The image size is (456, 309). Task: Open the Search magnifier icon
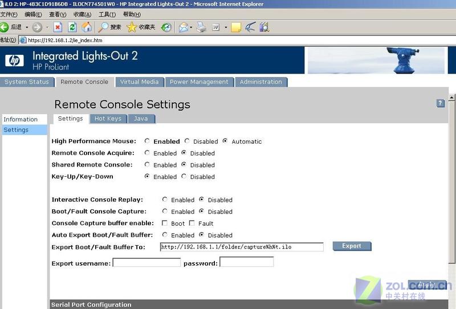point(103,27)
